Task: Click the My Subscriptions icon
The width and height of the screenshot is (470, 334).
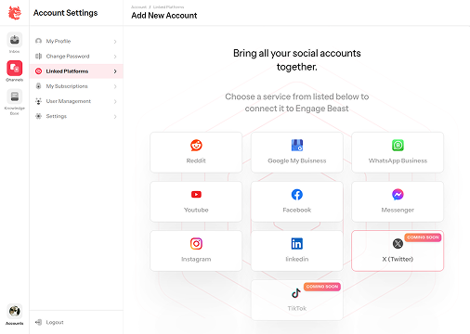Action: [38, 86]
